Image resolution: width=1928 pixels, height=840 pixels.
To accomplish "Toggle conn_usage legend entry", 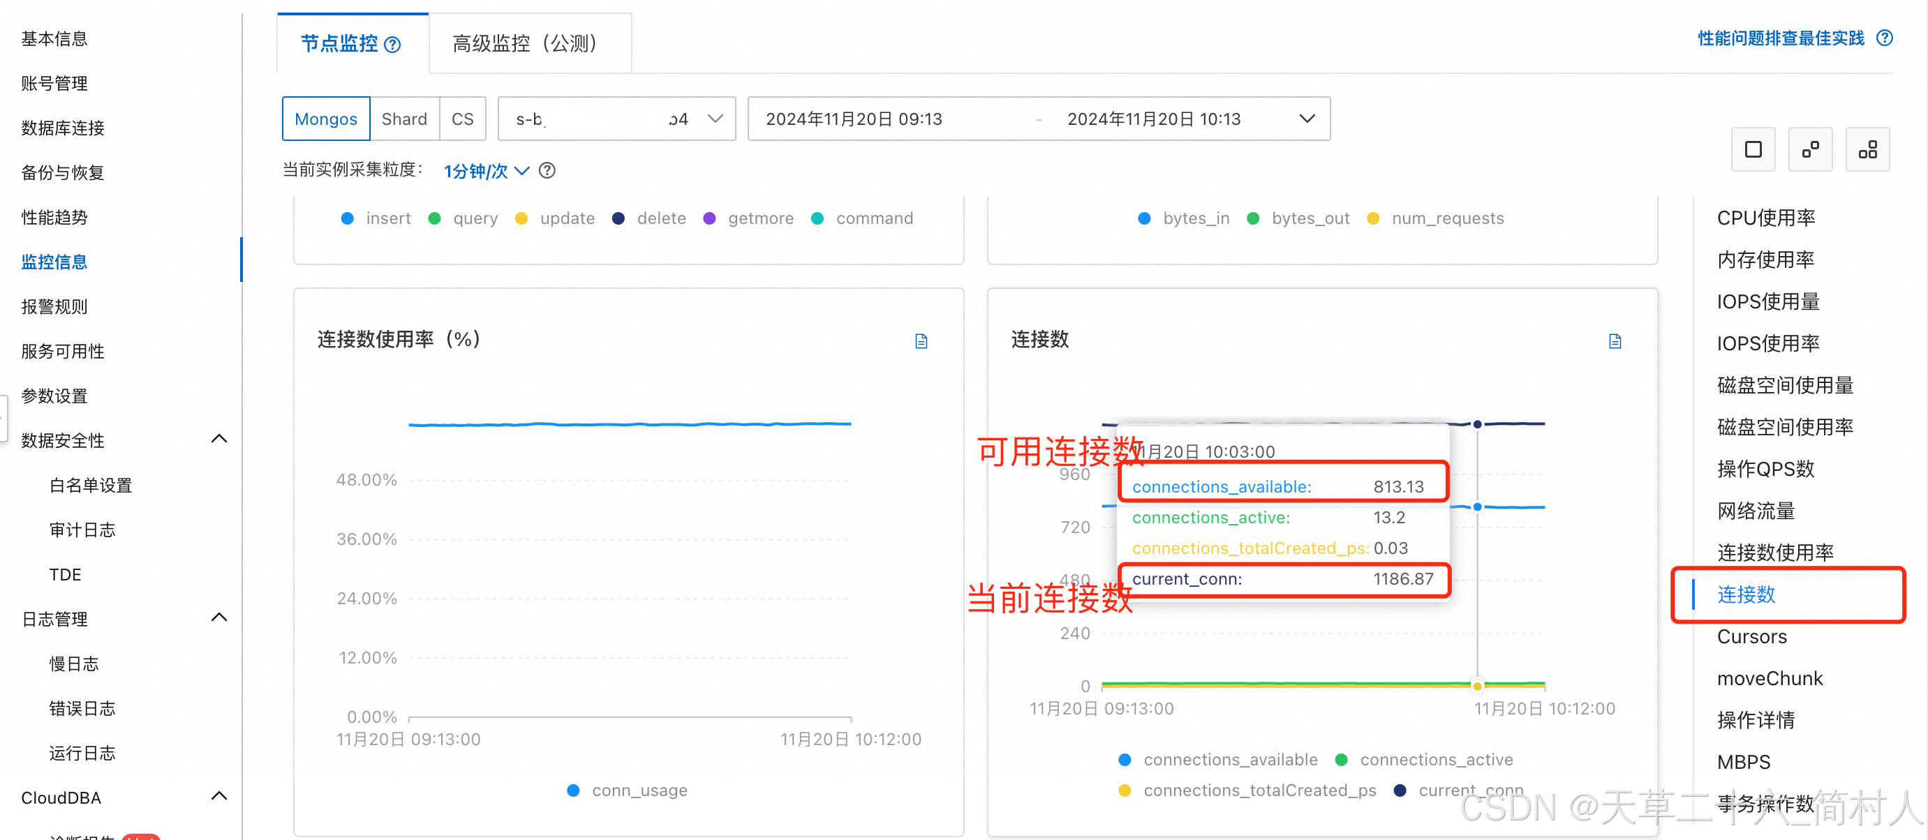I will (628, 790).
